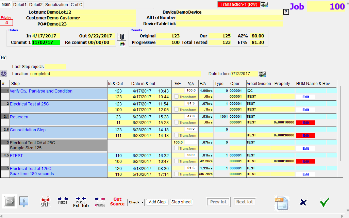The height and width of the screenshot is (218, 349).
Task: Click the blue X cancel icon
Action: [303, 202]
